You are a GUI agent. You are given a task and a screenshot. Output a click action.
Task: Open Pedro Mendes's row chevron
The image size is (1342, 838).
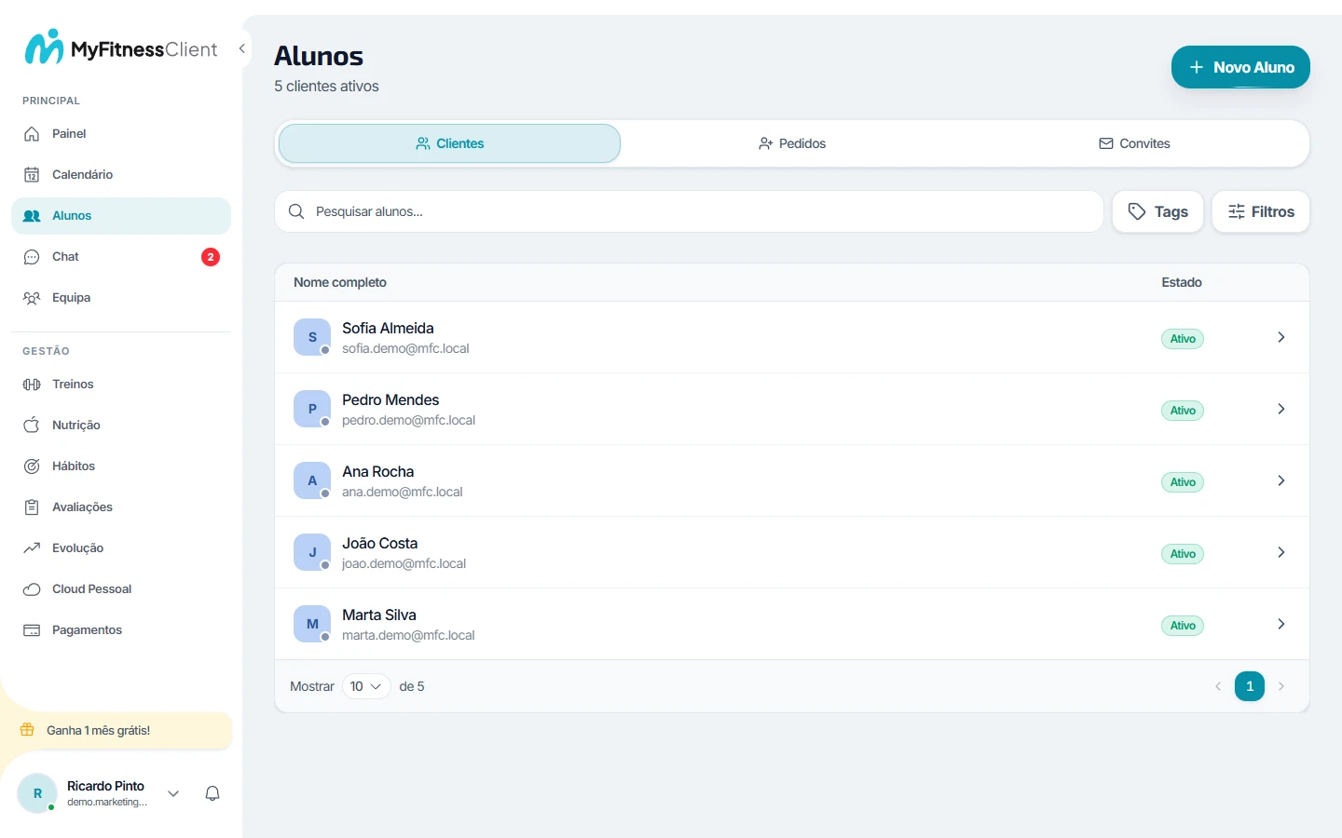tap(1281, 409)
